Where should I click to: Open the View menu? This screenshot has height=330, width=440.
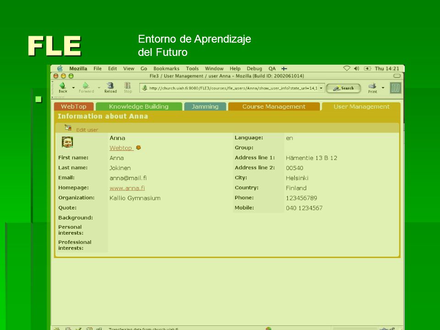pyautogui.click(x=129, y=68)
